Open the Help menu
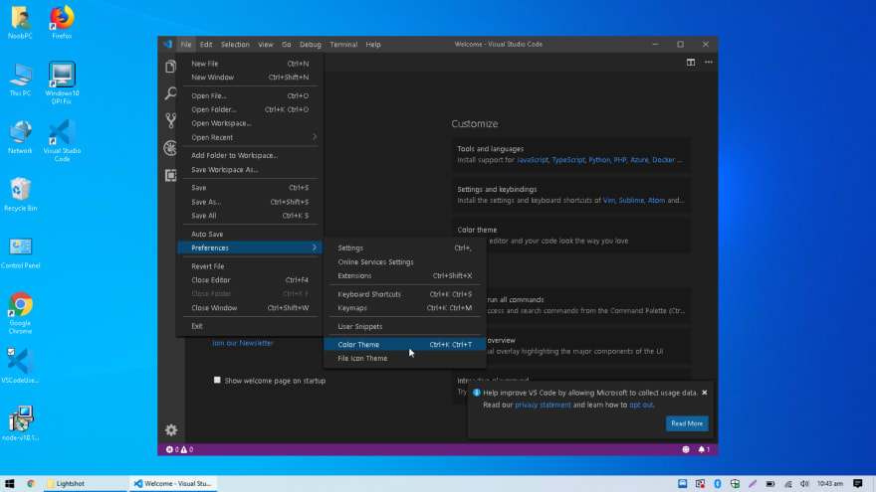876x492 pixels. (373, 44)
